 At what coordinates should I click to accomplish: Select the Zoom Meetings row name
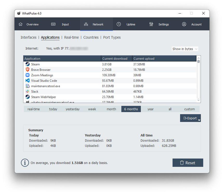click(42, 75)
